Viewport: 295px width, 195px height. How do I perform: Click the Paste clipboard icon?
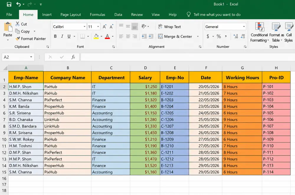point(8,27)
